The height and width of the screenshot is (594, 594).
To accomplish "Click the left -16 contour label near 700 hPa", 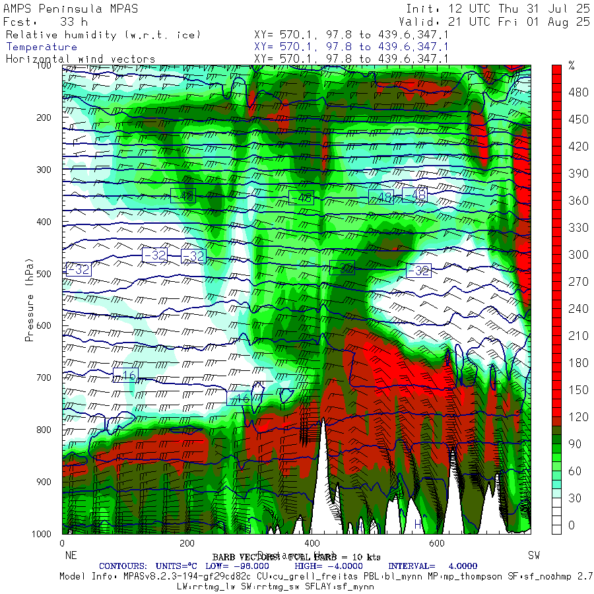I will tap(126, 375).
